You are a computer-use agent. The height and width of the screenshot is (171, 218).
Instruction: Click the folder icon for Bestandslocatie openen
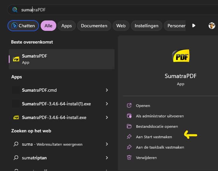coord(129,126)
